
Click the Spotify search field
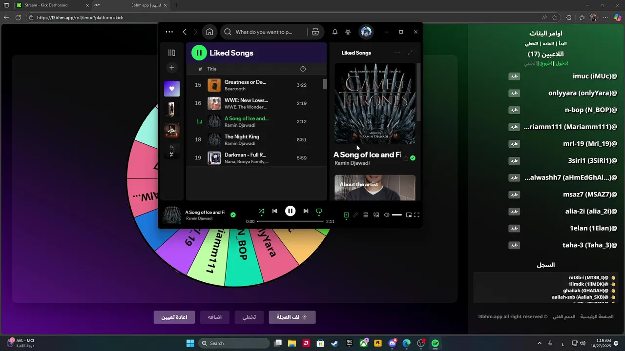(x=264, y=32)
